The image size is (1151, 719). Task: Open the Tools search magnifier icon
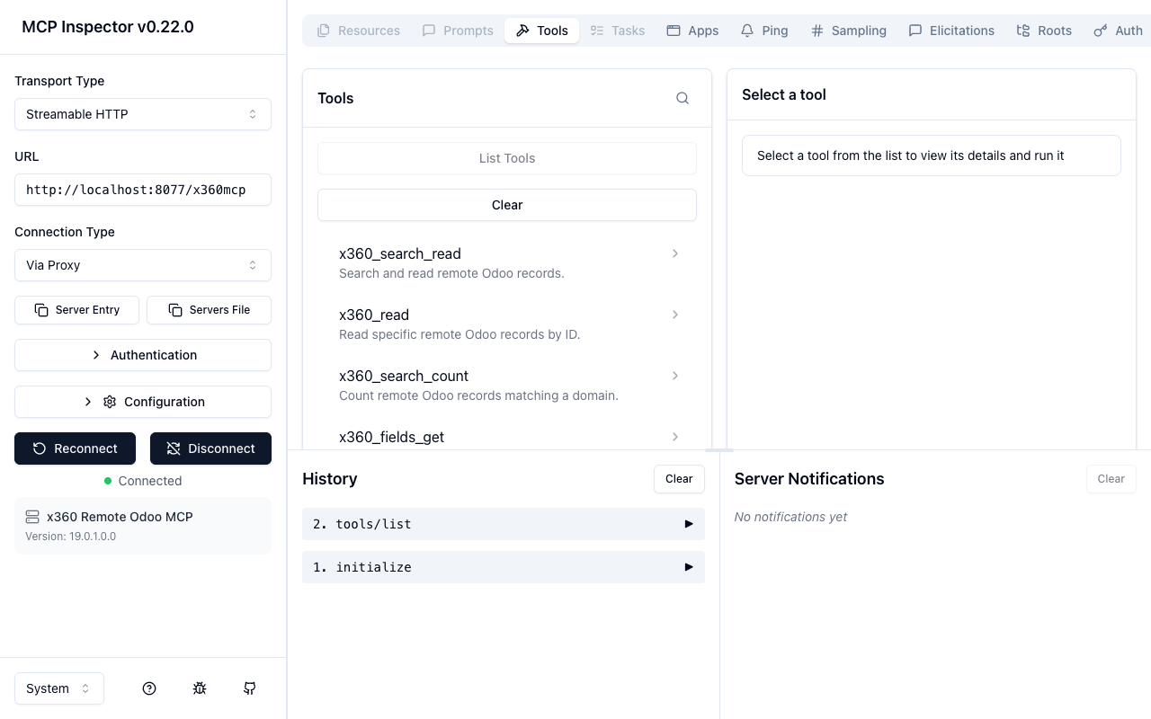coord(683,98)
